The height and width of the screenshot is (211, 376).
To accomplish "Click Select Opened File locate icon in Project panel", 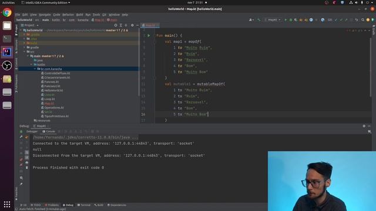I will click(116, 25).
